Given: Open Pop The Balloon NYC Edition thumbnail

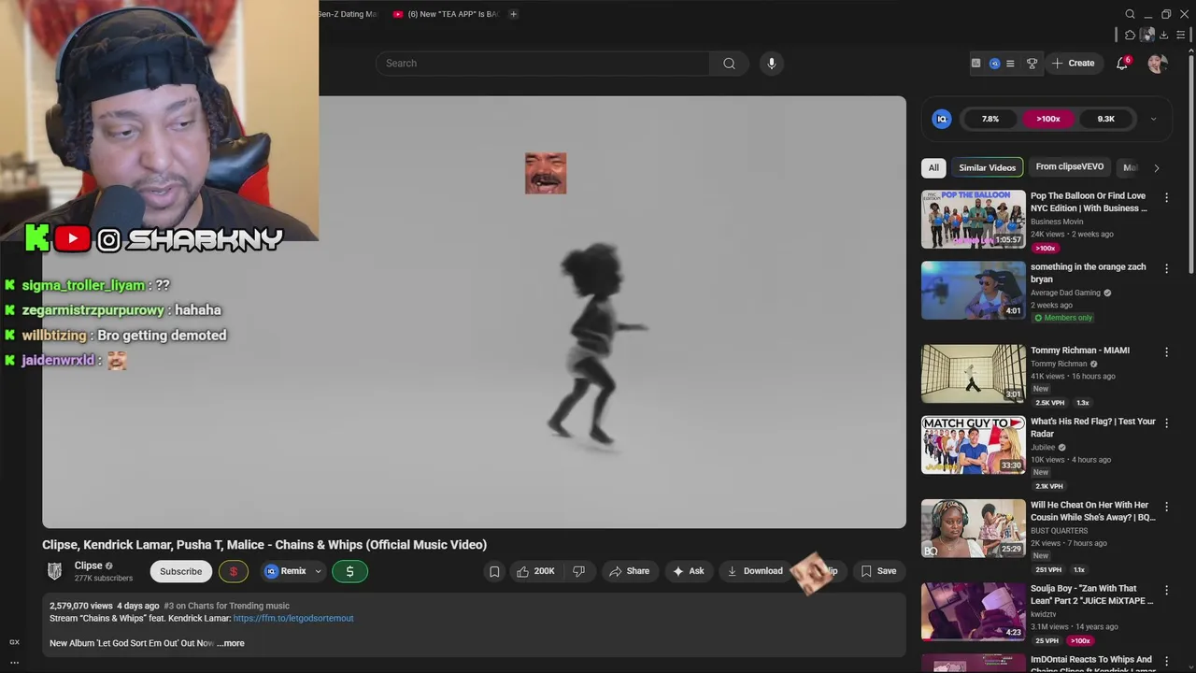Looking at the screenshot, I should (x=974, y=220).
